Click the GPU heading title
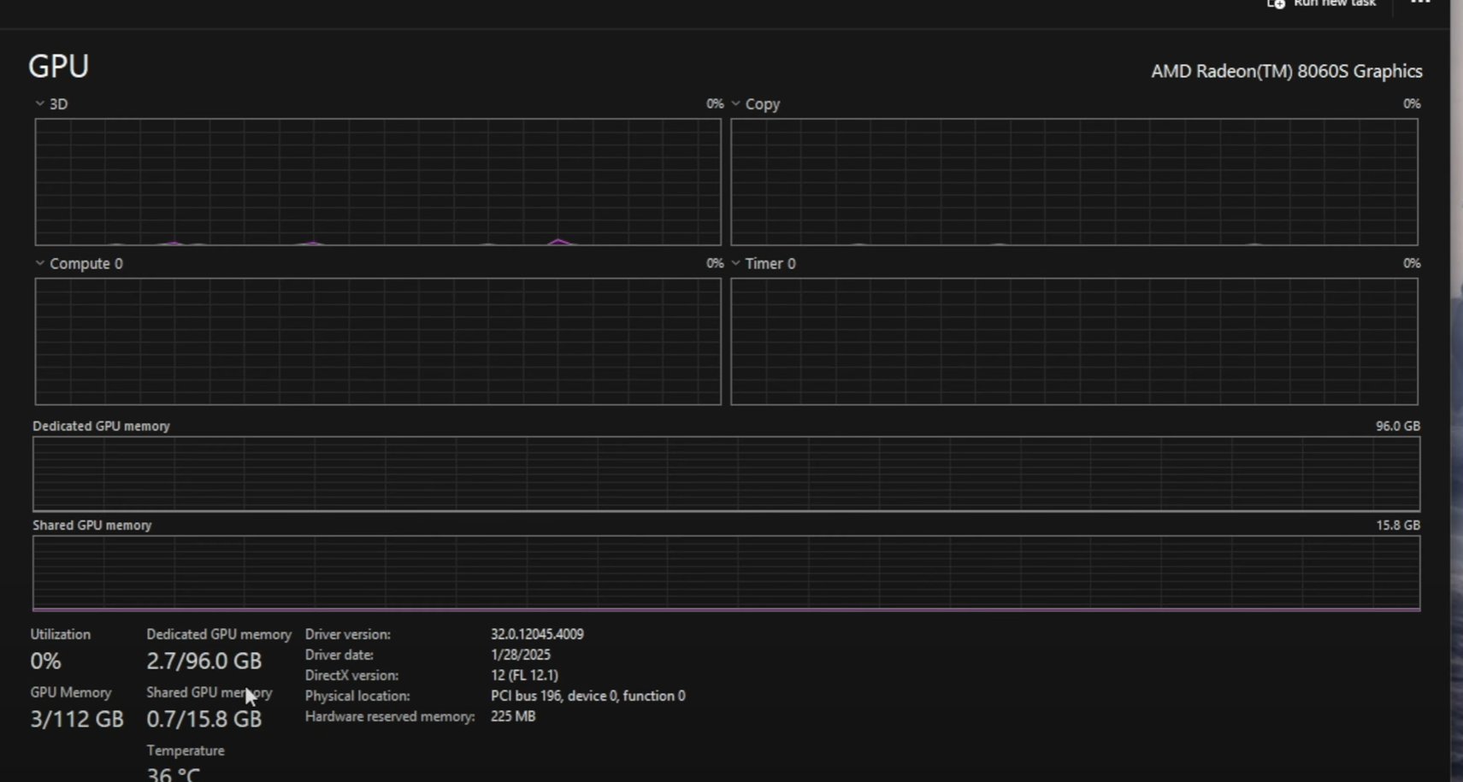The image size is (1463, 782). [58, 66]
